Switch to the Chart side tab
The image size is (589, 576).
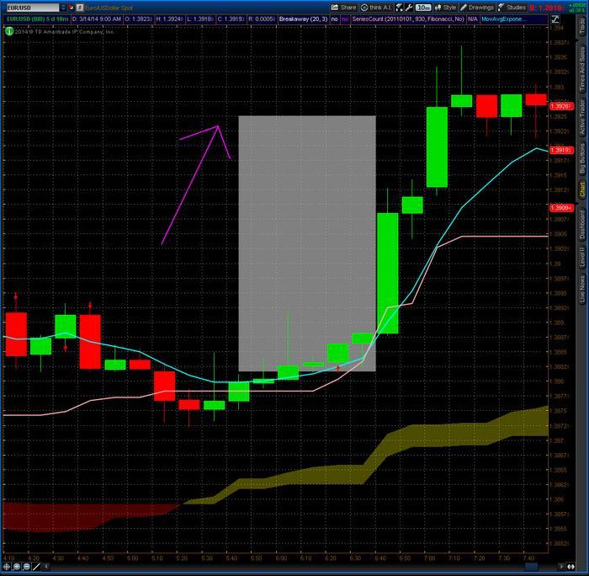coord(582,189)
